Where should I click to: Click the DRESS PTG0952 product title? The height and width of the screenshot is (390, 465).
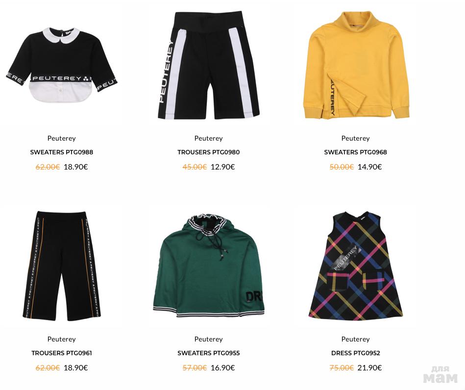356,353
